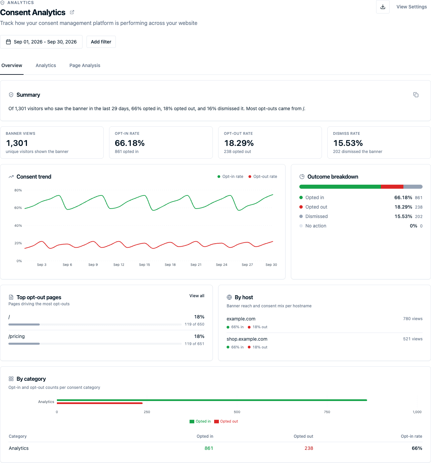431x463 pixels.
Task: Select the Opt-out Rate 18.29% card
Action: (270, 143)
